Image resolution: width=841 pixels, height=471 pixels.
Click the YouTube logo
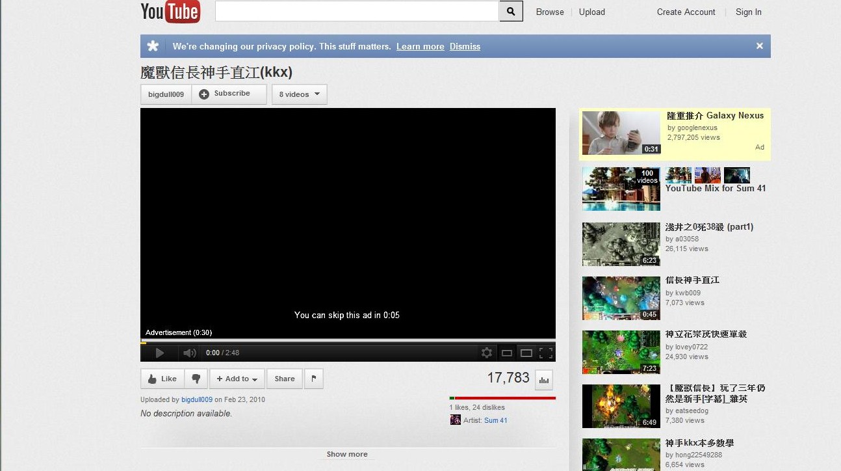click(170, 12)
